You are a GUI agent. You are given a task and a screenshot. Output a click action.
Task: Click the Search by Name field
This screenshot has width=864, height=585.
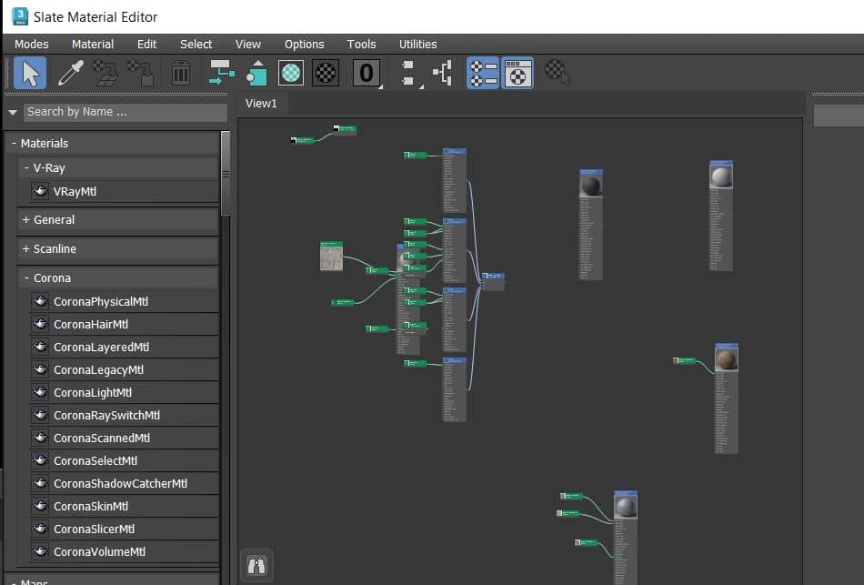click(x=125, y=112)
